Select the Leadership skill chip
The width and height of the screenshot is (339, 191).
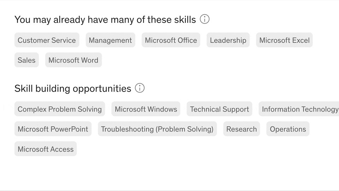[228, 40]
